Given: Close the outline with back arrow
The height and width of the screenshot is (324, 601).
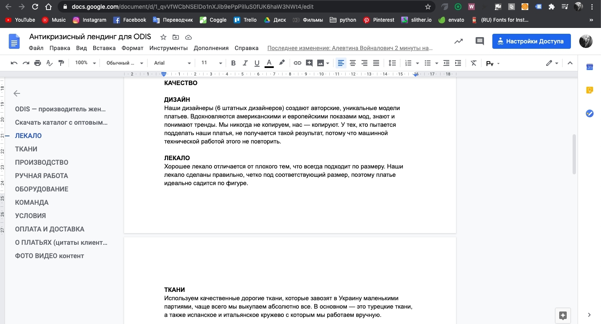Looking at the screenshot, I should tap(17, 93).
